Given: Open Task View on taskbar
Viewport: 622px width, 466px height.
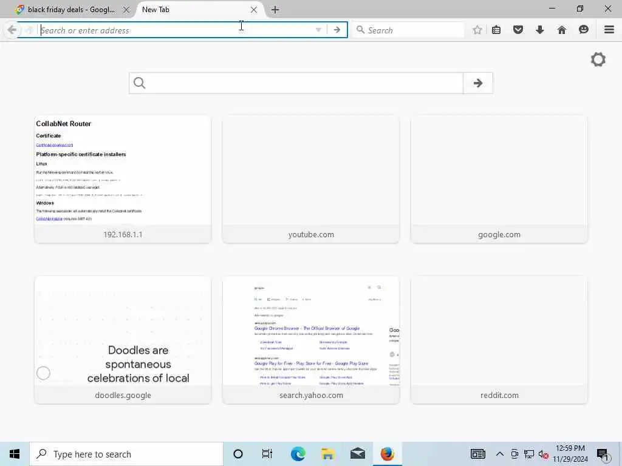Looking at the screenshot, I should pyautogui.click(x=267, y=454).
